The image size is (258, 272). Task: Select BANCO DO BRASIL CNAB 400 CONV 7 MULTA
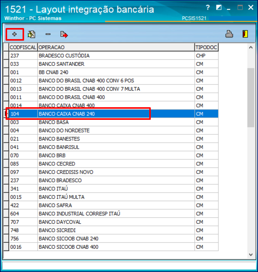click(113, 89)
